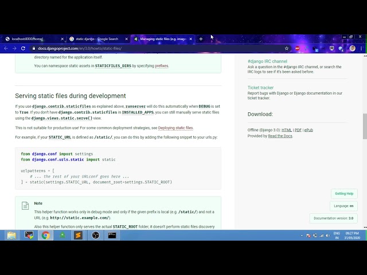Open the taskbar clock showing 09:27 PM

(352, 235)
